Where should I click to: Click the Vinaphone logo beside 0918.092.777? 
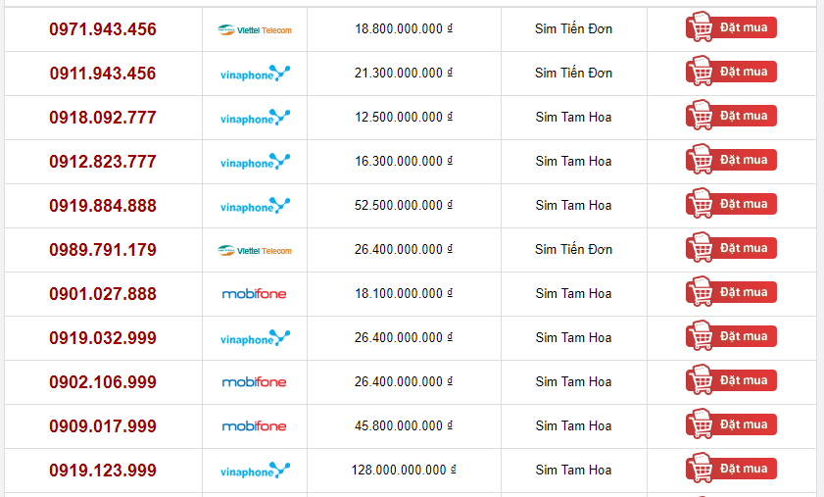point(255,118)
